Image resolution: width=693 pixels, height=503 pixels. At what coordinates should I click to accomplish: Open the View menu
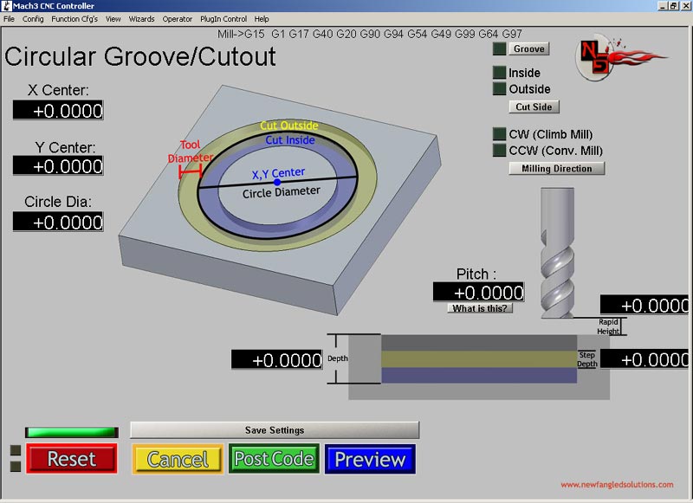point(113,19)
